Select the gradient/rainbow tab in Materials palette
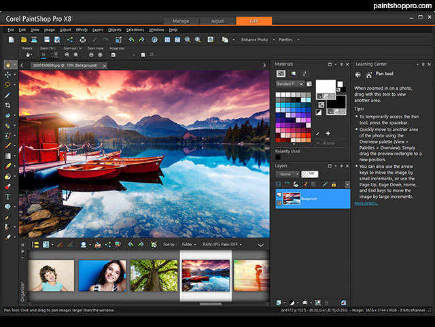435x327 pixels. pyautogui.click(x=293, y=73)
